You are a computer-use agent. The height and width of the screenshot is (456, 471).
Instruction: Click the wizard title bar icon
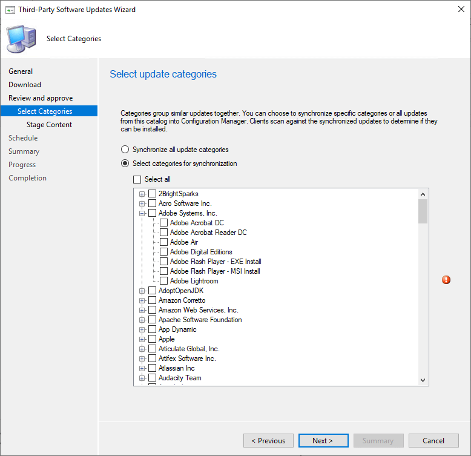pos(10,10)
